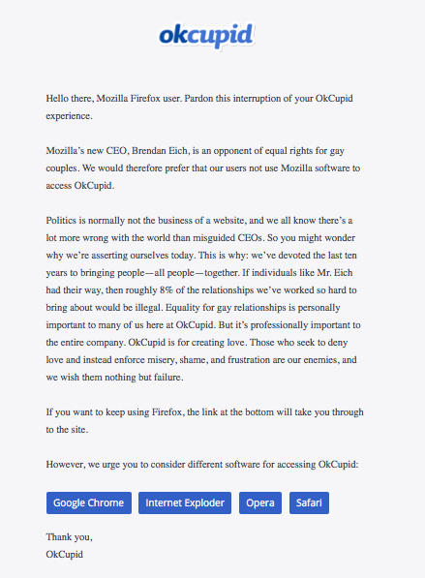Pick the Opera browser button
This screenshot has height=578, width=425.
pyautogui.click(x=260, y=502)
